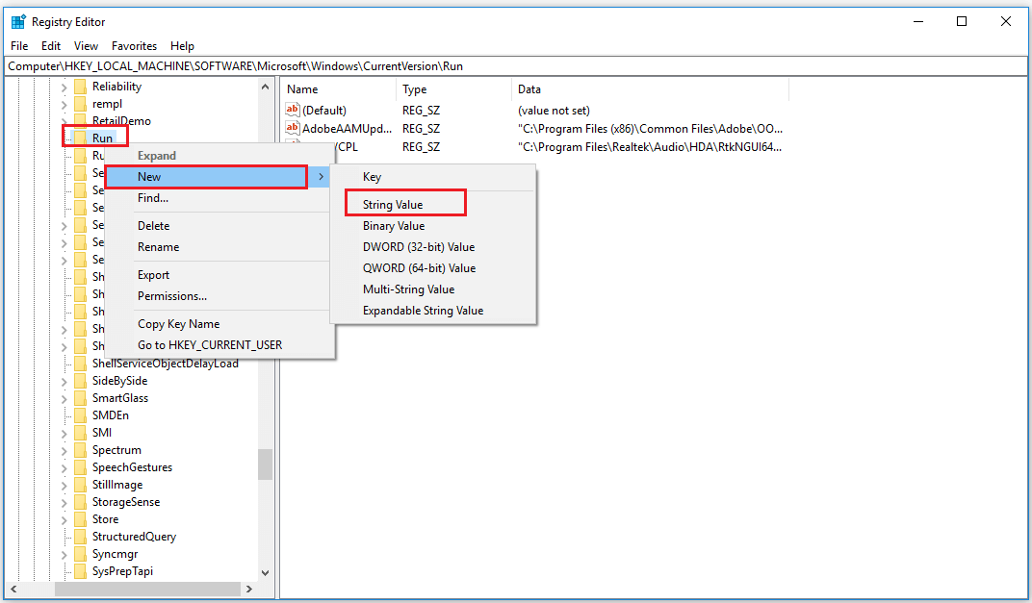The width and height of the screenshot is (1032, 603).
Task: Click the StillImage folder icon
Action: [80, 485]
